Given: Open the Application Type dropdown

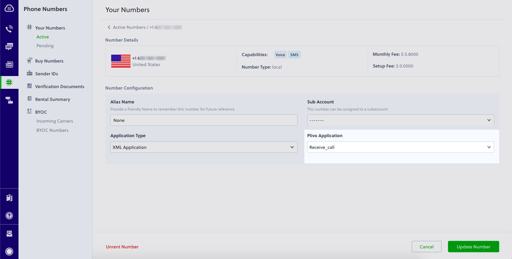Looking at the screenshot, I should point(204,147).
